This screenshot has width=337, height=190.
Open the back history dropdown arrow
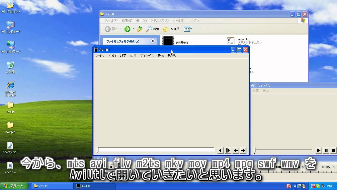pyautogui.click(x=121, y=29)
